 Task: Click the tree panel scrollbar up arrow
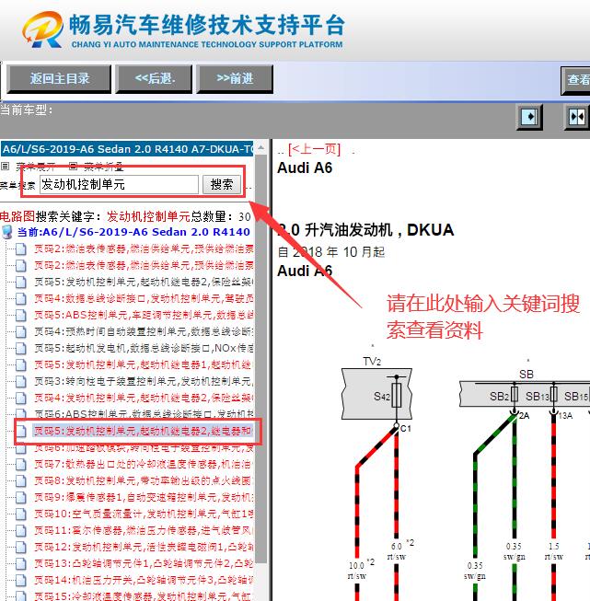pos(261,148)
